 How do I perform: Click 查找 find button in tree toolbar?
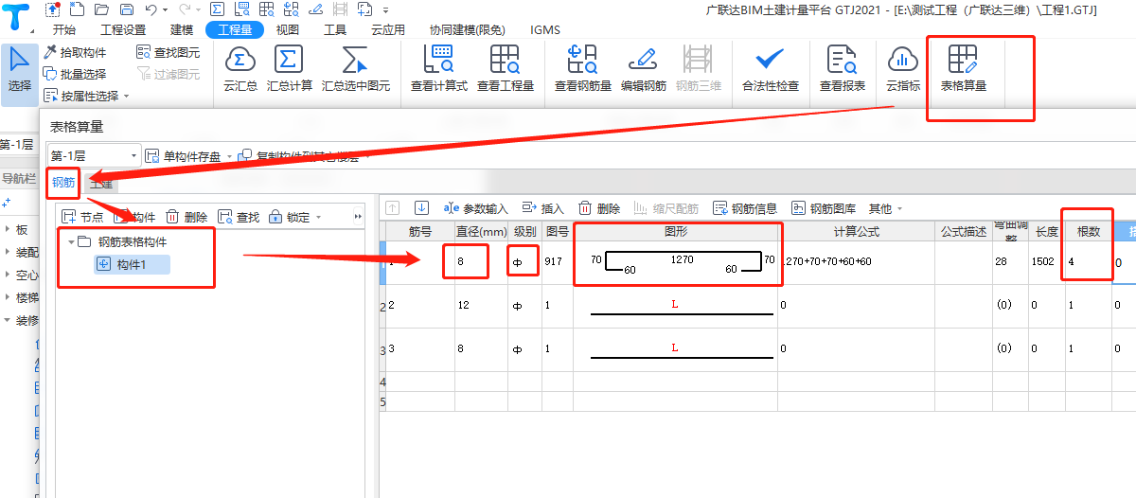(x=239, y=217)
